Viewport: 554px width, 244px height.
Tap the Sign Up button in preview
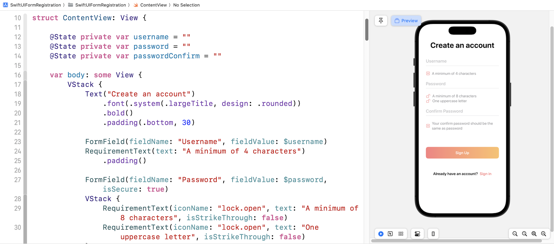(x=462, y=153)
